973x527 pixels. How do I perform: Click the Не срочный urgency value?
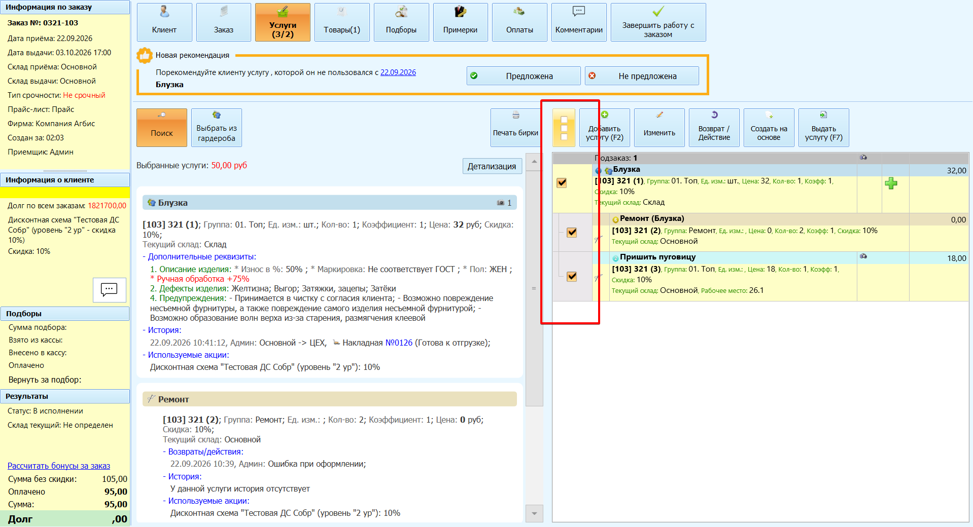84,95
